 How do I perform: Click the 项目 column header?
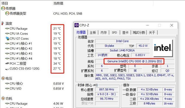(x=5, y=3)
